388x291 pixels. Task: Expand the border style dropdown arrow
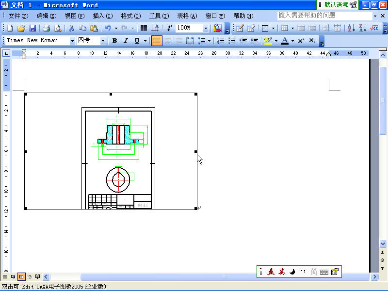(273, 28)
